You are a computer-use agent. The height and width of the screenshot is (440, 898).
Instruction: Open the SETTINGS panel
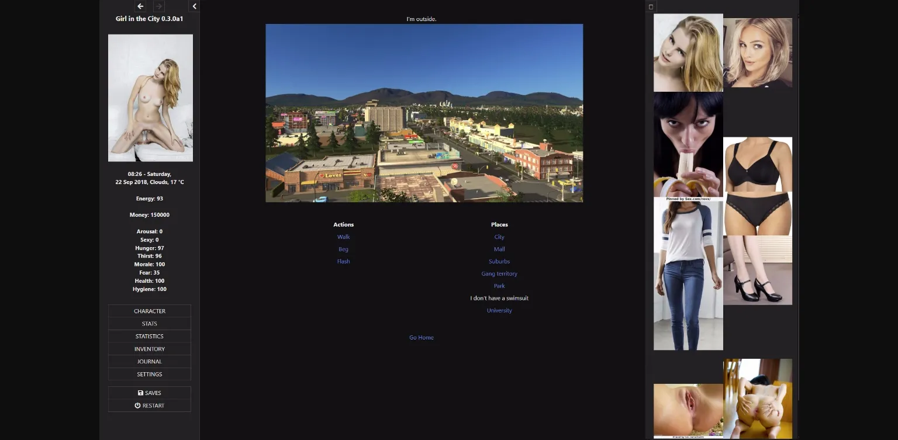pos(150,374)
